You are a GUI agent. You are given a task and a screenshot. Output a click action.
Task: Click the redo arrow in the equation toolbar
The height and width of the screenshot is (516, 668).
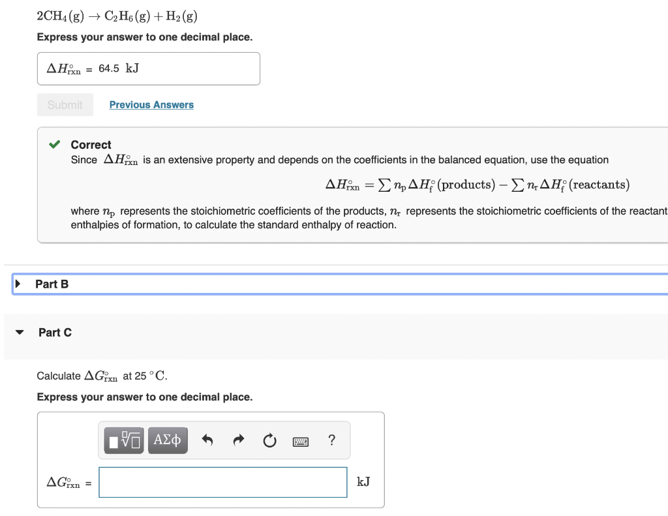click(x=238, y=440)
